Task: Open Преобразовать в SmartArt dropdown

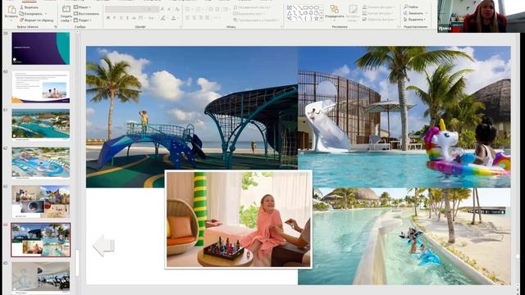Action: 256,20
